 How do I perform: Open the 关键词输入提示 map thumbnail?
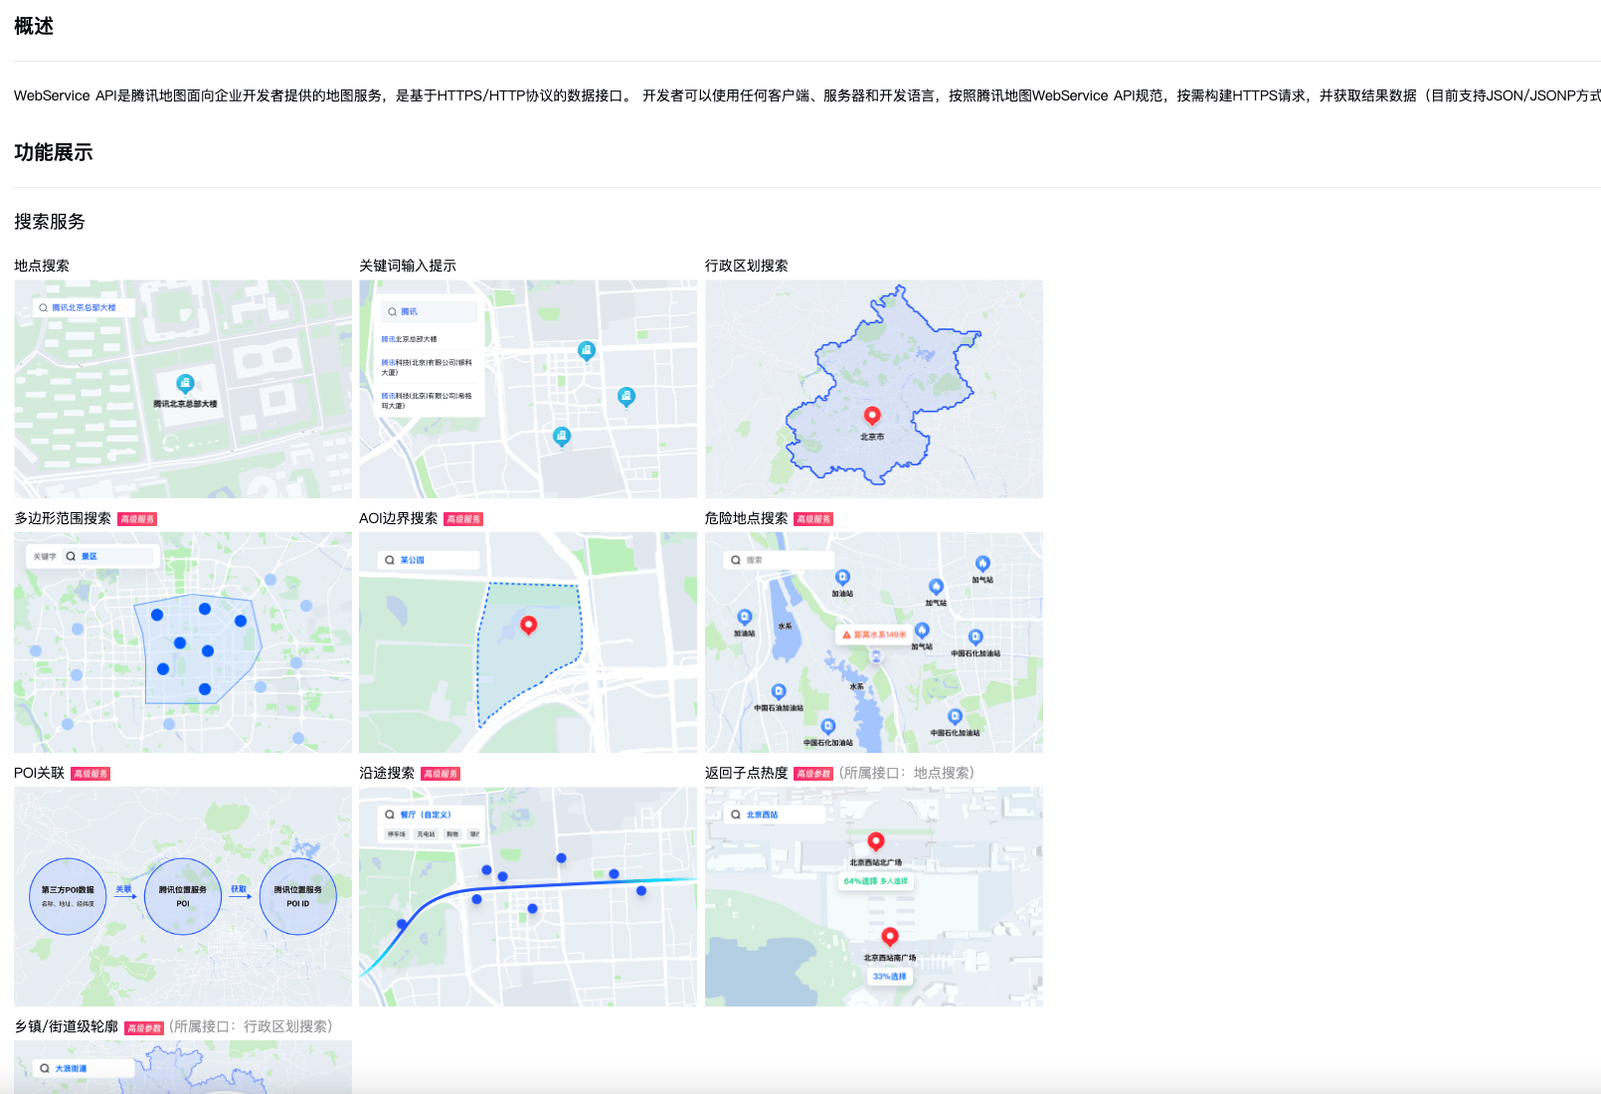tap(528, 389)
